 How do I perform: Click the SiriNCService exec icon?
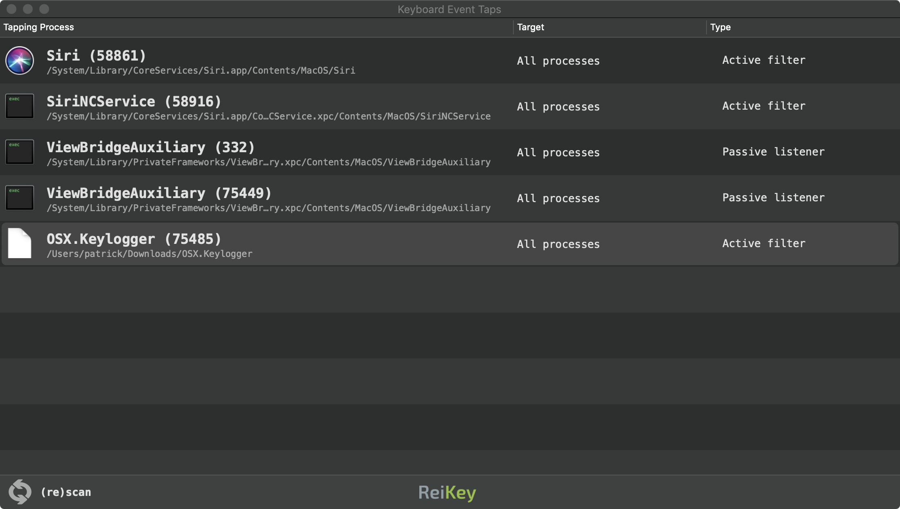pos(20,106)
